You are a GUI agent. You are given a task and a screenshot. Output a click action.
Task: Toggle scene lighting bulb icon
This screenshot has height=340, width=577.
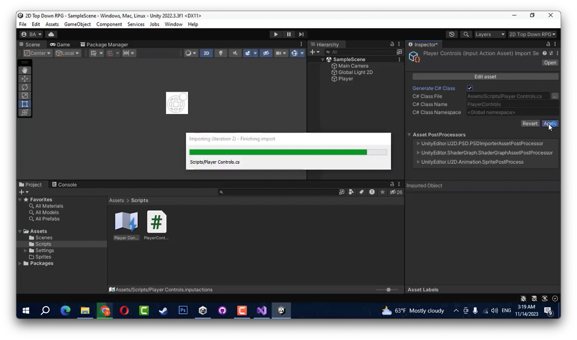click(x=221, y=53)
